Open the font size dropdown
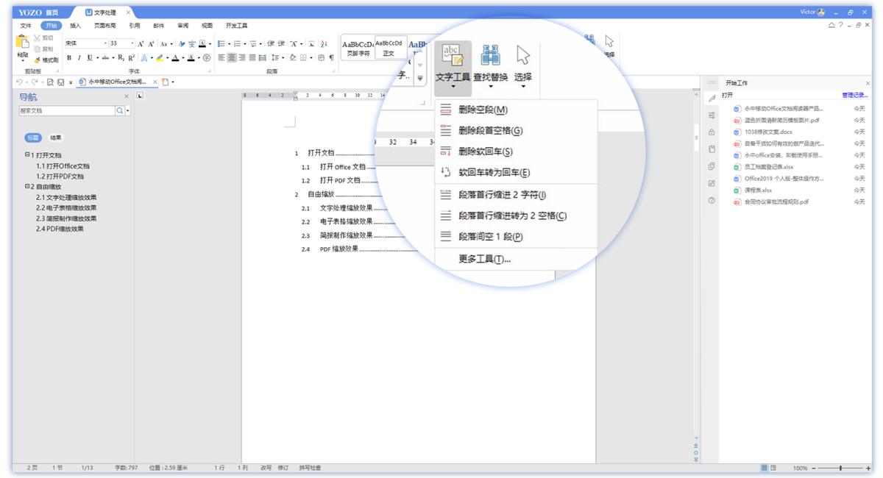The width and height of the screenshot is (883, 478). [132, 42]
